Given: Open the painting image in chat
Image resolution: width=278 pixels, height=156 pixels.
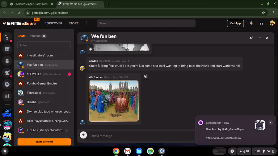Looking at the screenshot, I should pos(114,101).
